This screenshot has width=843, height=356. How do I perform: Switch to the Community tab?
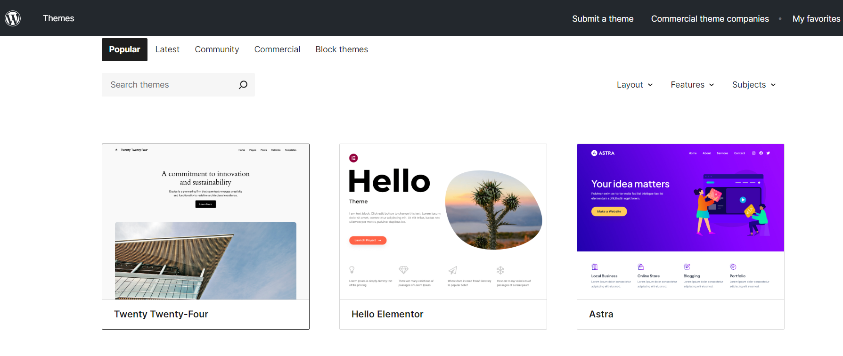point(217,49)
